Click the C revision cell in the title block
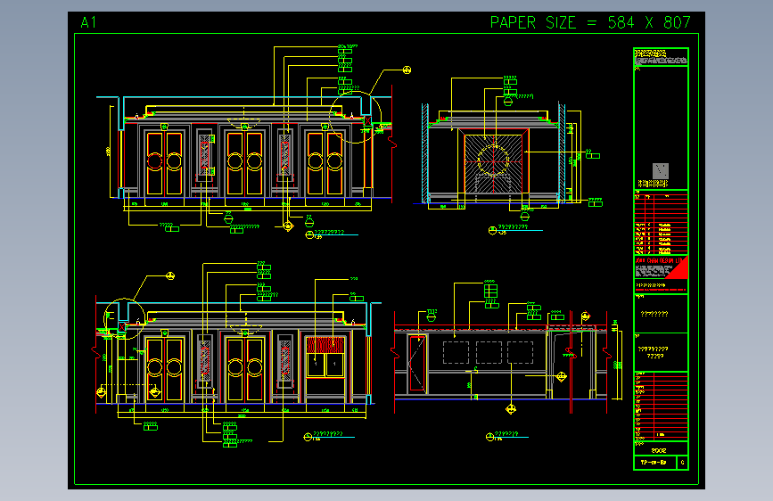Image resolution: width=773 pixels, height=501 pixels. [683, 463]
